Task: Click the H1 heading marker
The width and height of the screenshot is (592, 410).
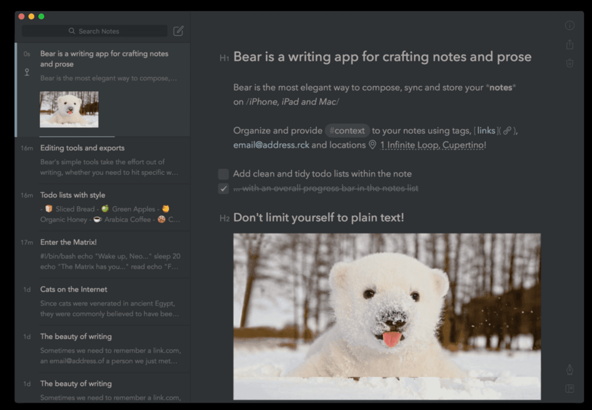Action: (x=224, y=58)
